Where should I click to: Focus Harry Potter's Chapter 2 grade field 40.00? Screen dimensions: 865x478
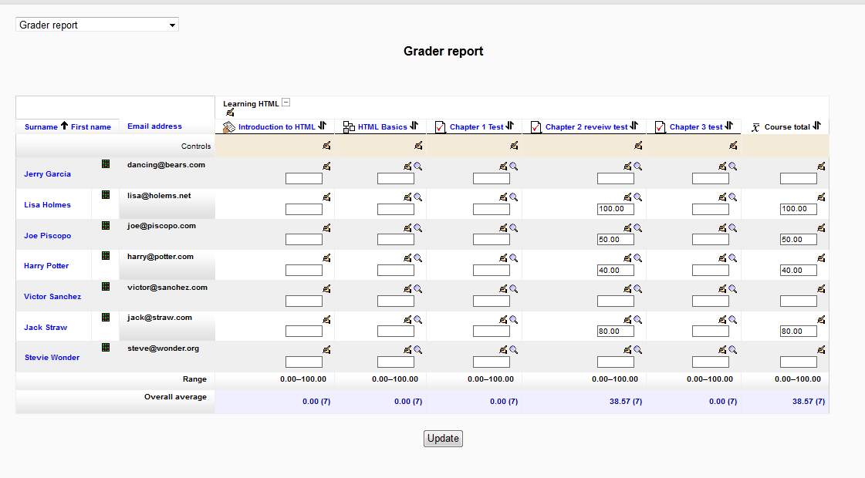[616, 270]
